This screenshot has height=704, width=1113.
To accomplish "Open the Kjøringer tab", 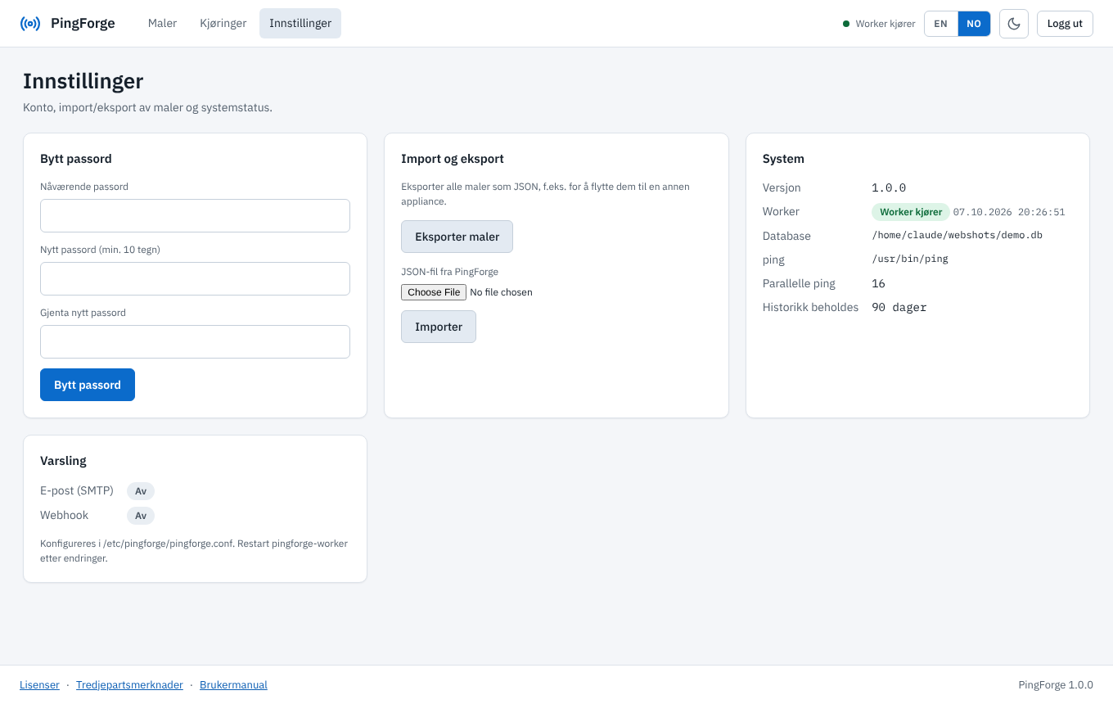I will click(223, 24).
